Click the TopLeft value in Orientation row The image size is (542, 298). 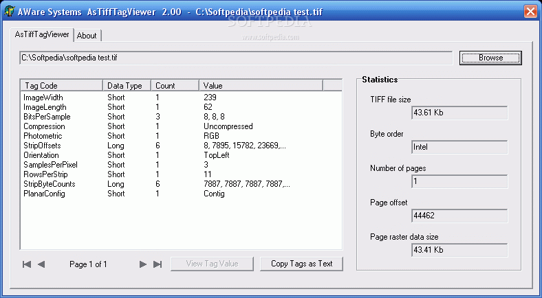pos(217,156)
